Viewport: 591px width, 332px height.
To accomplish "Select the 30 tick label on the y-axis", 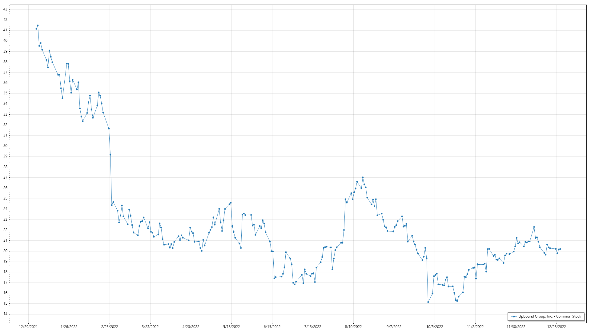I will (5, 146).
